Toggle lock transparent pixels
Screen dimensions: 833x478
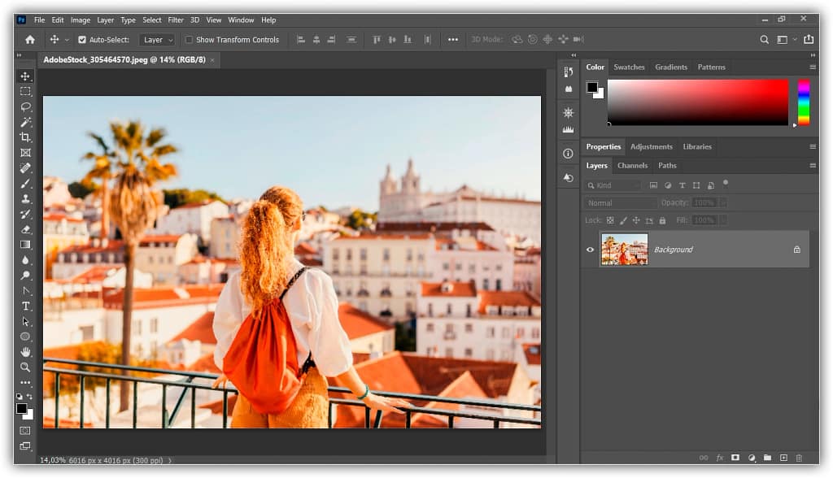point(610,219)
